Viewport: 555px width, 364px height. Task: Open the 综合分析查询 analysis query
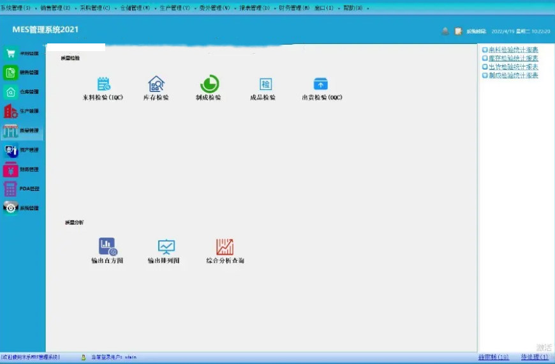click(225, 251)
